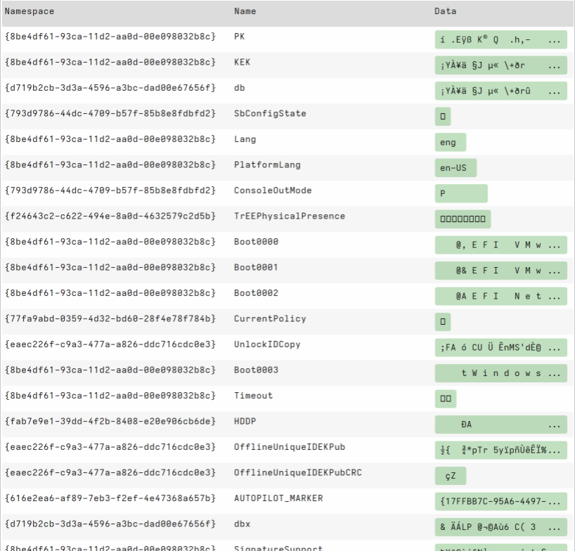Expand the Boot0003 'Windows' data chip
The width and height of the screenshot is (575, 551).
[500, 373]
